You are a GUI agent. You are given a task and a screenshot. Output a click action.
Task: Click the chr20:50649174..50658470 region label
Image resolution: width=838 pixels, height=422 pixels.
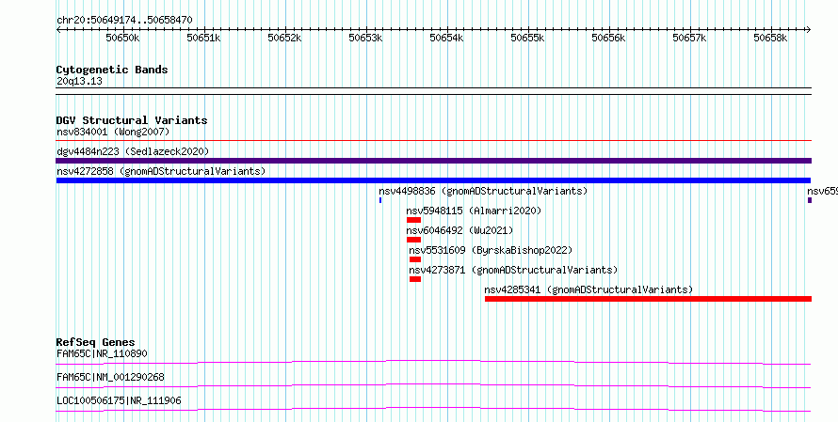[124, 21]
